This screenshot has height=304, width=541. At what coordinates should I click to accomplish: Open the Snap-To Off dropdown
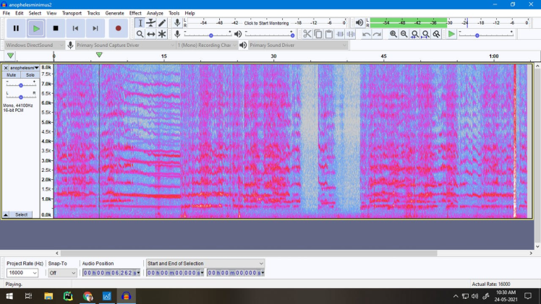tap(72, 273)
